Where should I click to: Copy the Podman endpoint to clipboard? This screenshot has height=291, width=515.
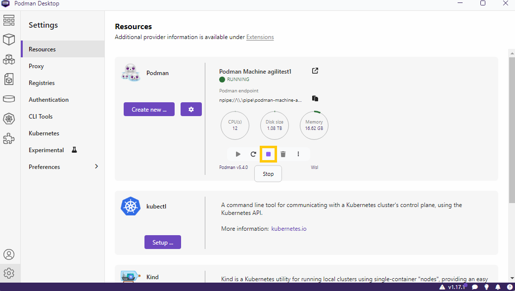point(315,98)
